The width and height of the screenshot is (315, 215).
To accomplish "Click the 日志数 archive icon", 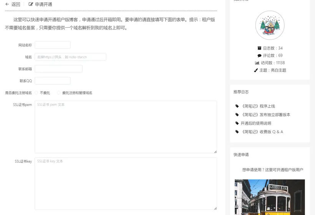I will point(259,48).
